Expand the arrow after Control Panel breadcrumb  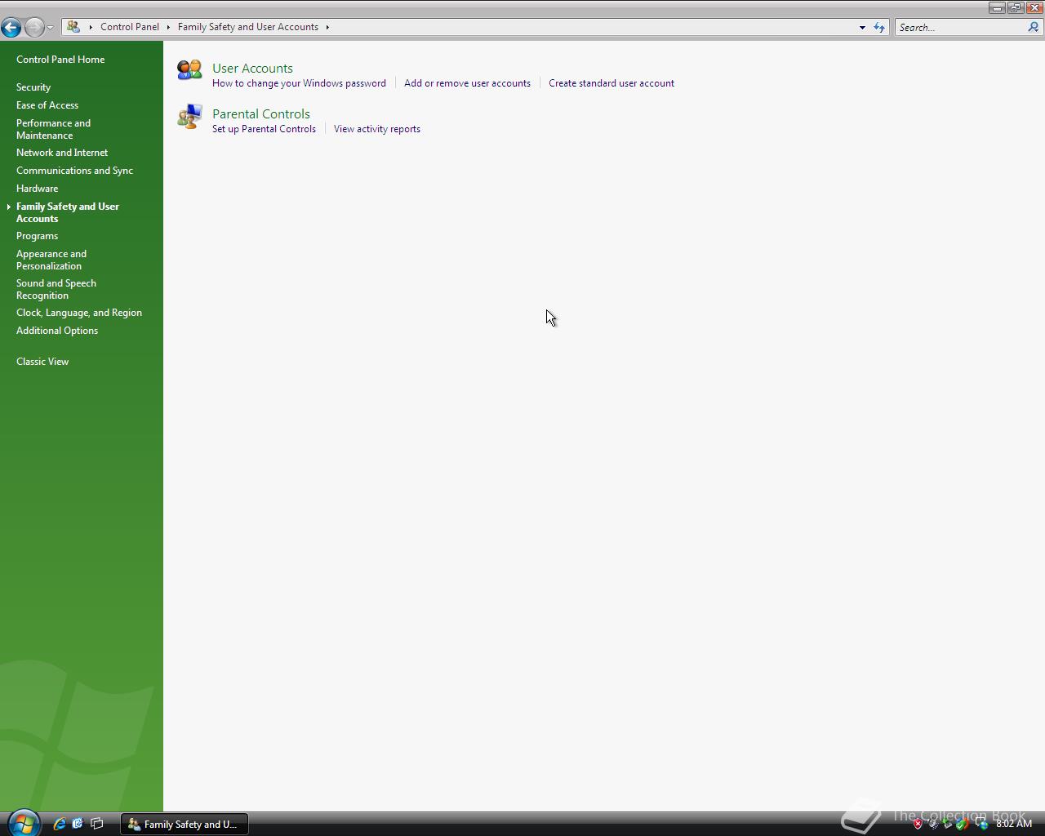pyautogui.click(x=168, y=27)
